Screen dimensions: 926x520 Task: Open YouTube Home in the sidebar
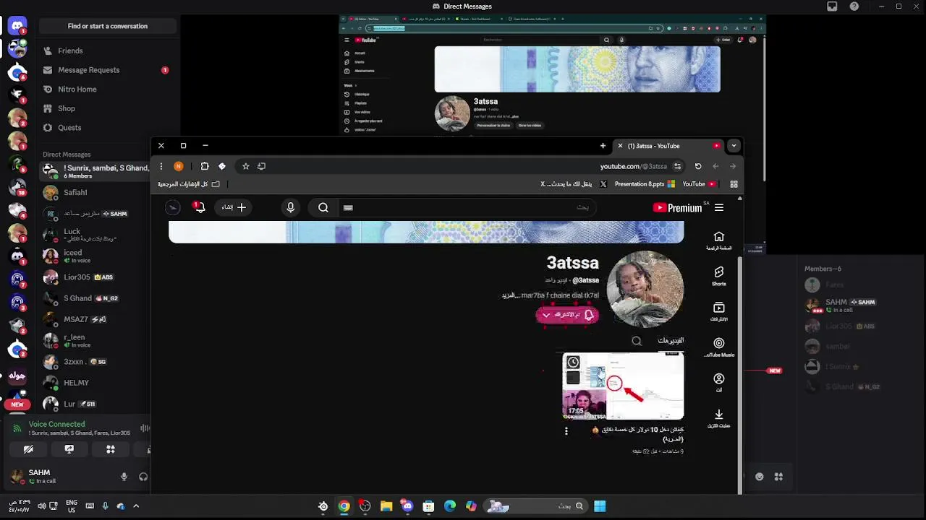pyautogui.click(x=718, y=240)
